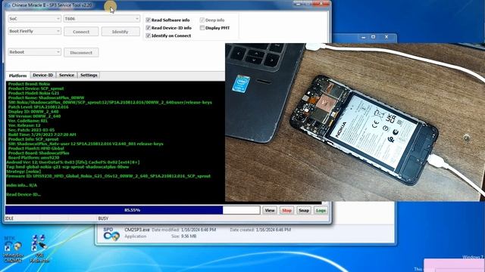Toggle Read Device-ID info checkbox
The image size is (485, 272).
pyautogui.click(x=149, y=28)
